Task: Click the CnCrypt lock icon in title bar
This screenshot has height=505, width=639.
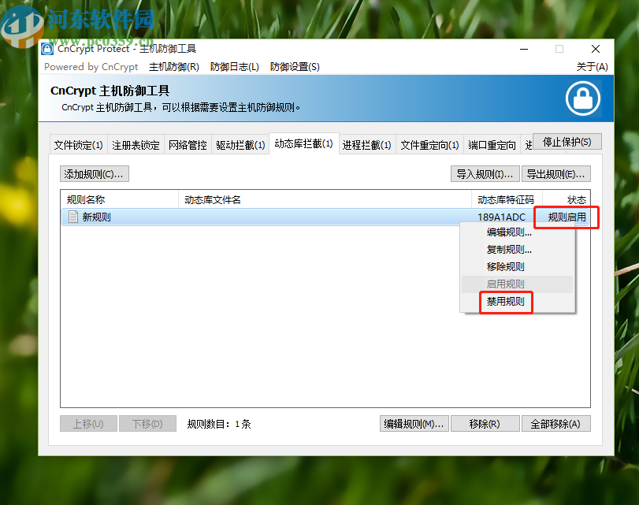Action: tap(47, 49)
